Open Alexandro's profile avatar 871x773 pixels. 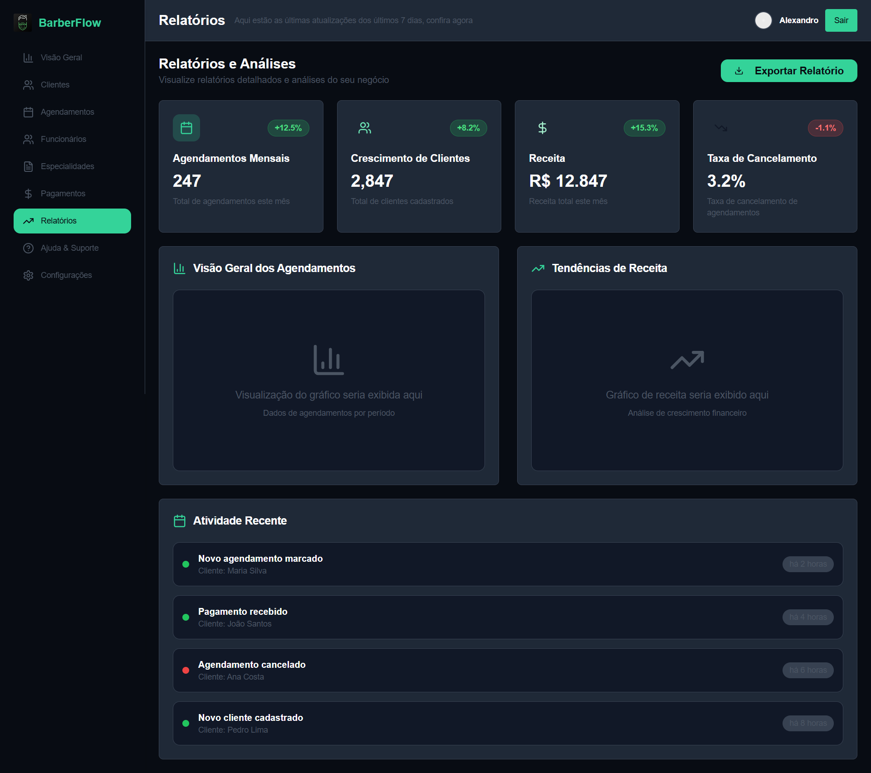point(764,20)
